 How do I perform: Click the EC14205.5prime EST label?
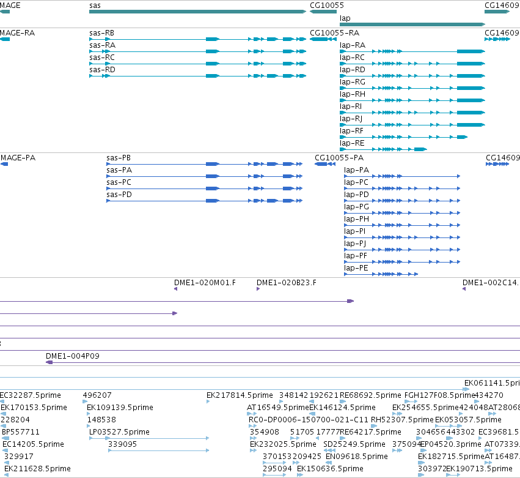pos(33,444)
